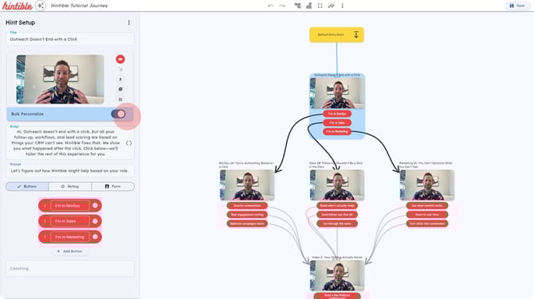Open the Hint Setup three-dot menu
The image size is (534, 299).
click(x=129, y=22)
